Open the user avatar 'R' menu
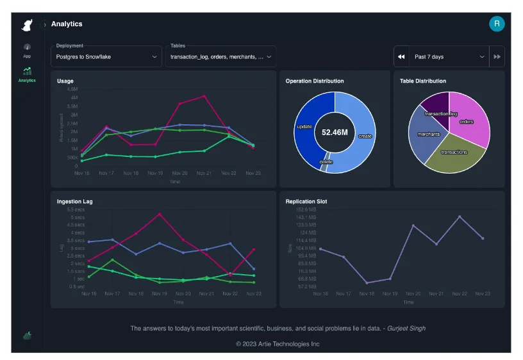The height and width of the screenshot is (360, 523). [497, 24]
